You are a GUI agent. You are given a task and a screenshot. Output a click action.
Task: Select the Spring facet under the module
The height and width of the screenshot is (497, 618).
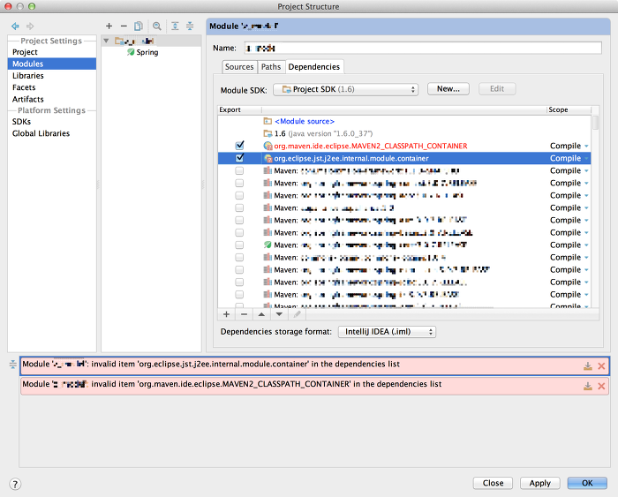143,52
